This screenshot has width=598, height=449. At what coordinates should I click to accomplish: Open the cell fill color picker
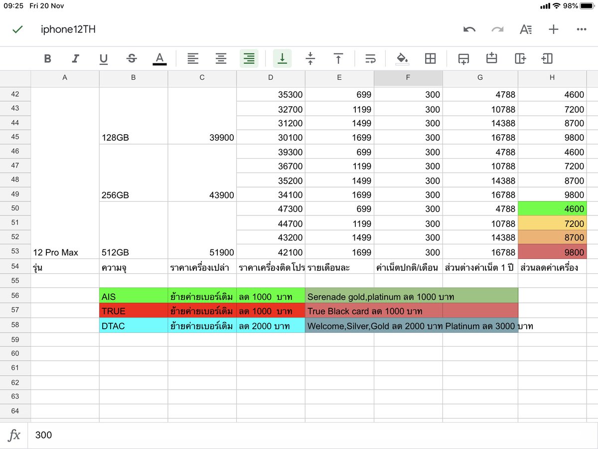coord(402,59)
